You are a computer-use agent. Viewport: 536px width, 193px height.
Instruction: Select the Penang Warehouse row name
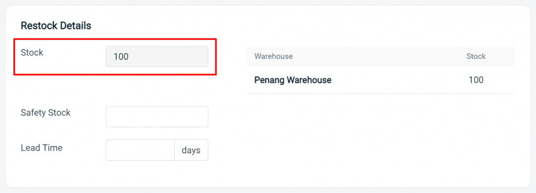pos(293,80)
